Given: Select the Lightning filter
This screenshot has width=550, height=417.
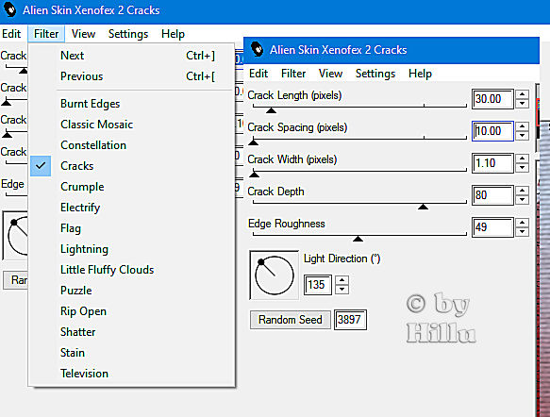Looking at the screenshot, I should click(x=132, y=249).
